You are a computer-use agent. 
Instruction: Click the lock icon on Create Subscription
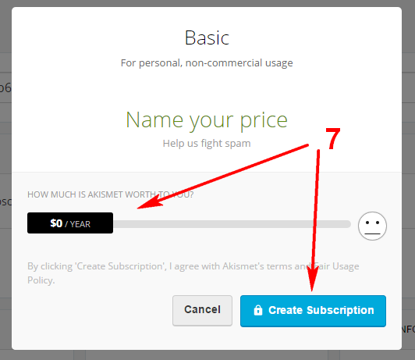[257, 310]
